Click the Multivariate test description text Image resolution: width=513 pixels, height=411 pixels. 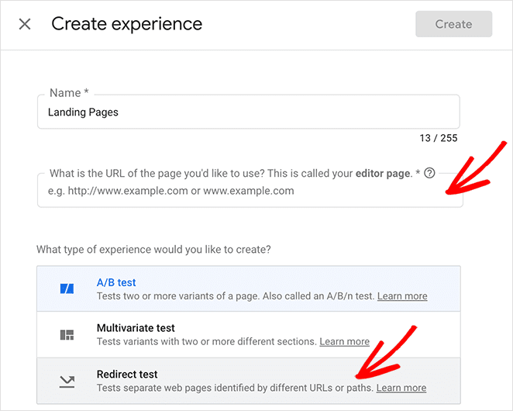click(207, 341)
